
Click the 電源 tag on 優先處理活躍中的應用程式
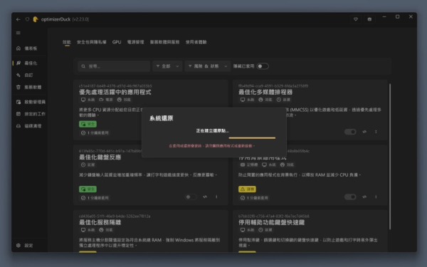tap(105, 100)
